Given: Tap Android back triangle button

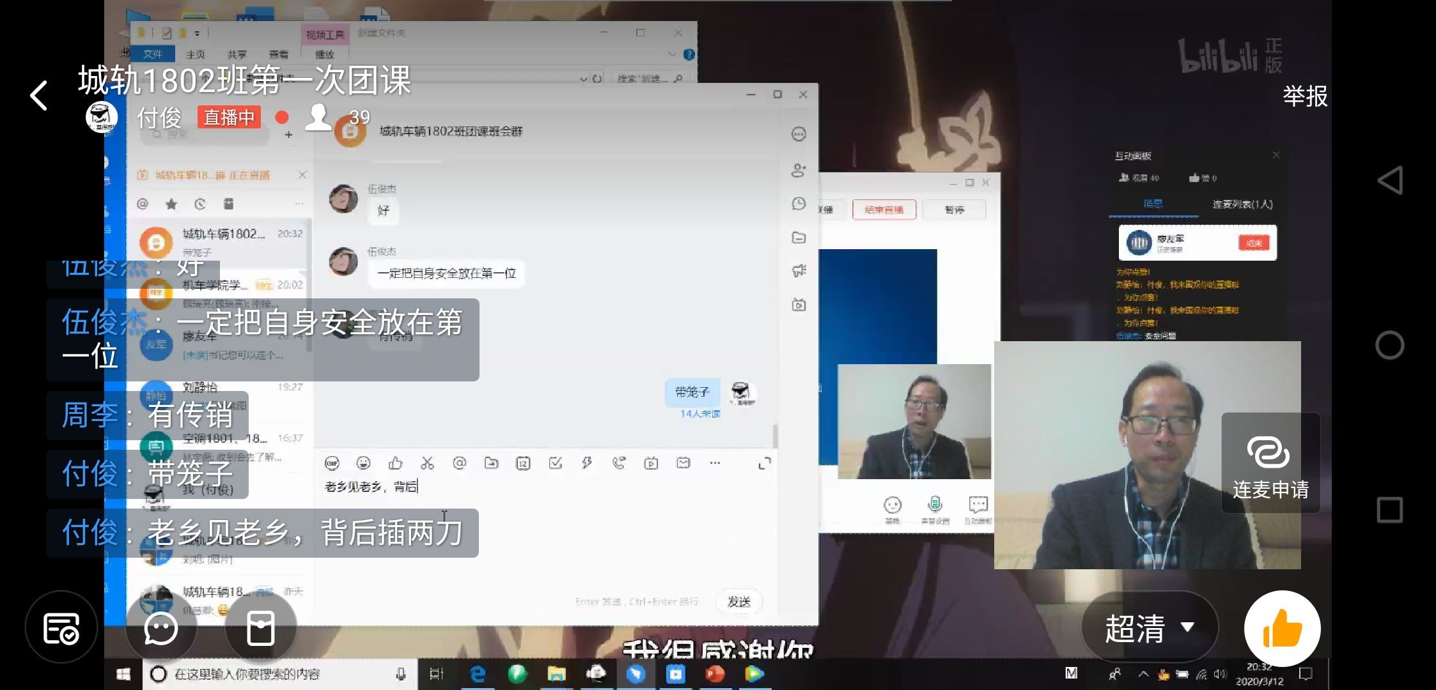Looking at the screenshot, I should point(1389,181).
